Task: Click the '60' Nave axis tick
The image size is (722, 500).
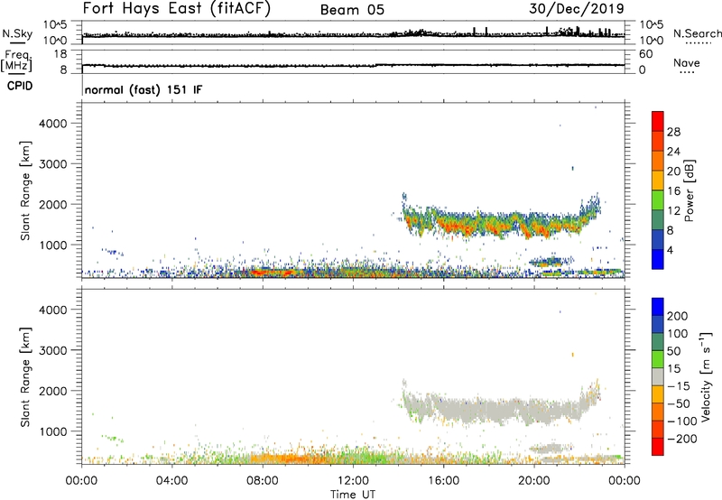Action: (x=645, y=54)
